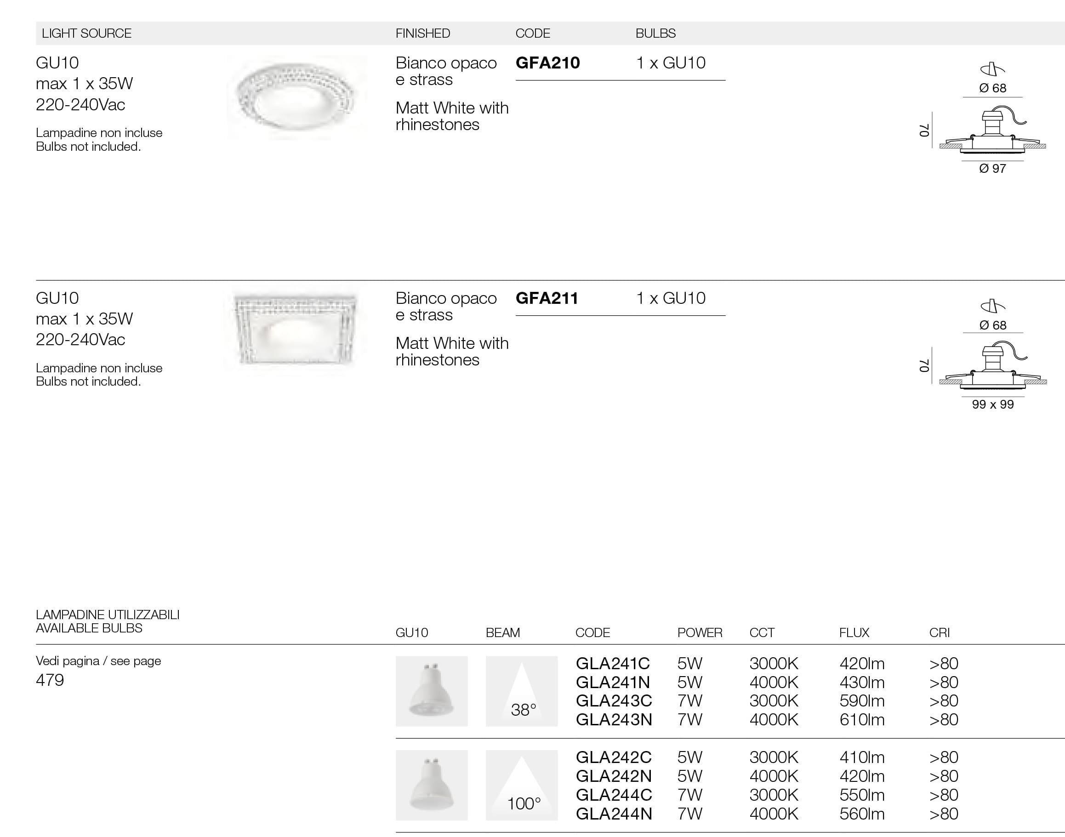The height and width of the screenshot is (837, 1065).
Task: Click the 100° GU10 bulb image
Action: (x=431, y=785)
